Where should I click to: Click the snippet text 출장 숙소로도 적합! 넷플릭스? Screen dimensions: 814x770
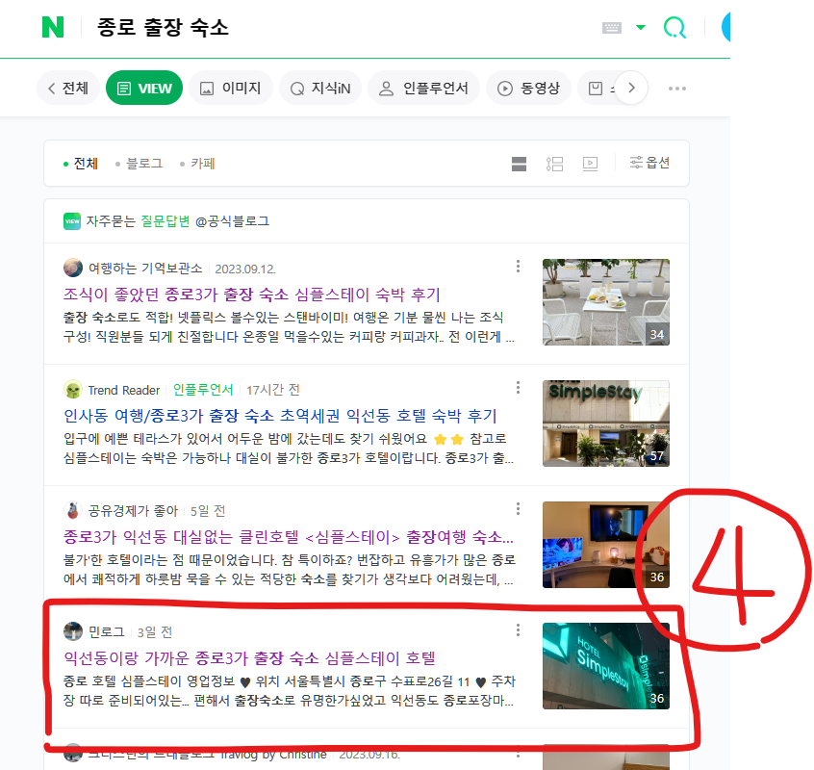pos(288,326)
